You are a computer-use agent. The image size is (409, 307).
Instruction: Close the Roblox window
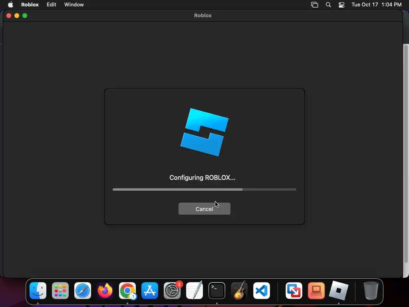pyautogui.click(x=9, y=16)
